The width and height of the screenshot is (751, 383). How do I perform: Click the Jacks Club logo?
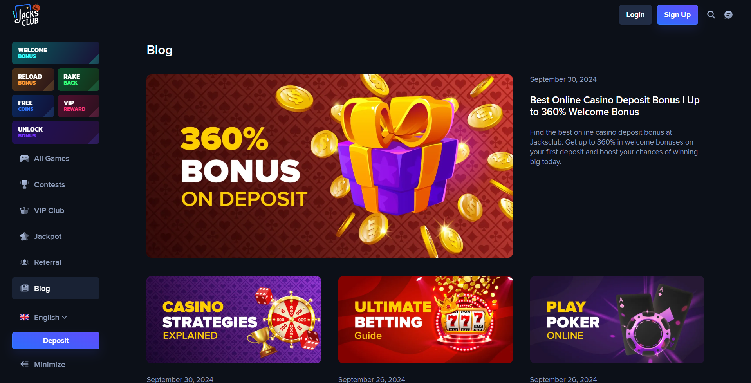coord(27,15)
